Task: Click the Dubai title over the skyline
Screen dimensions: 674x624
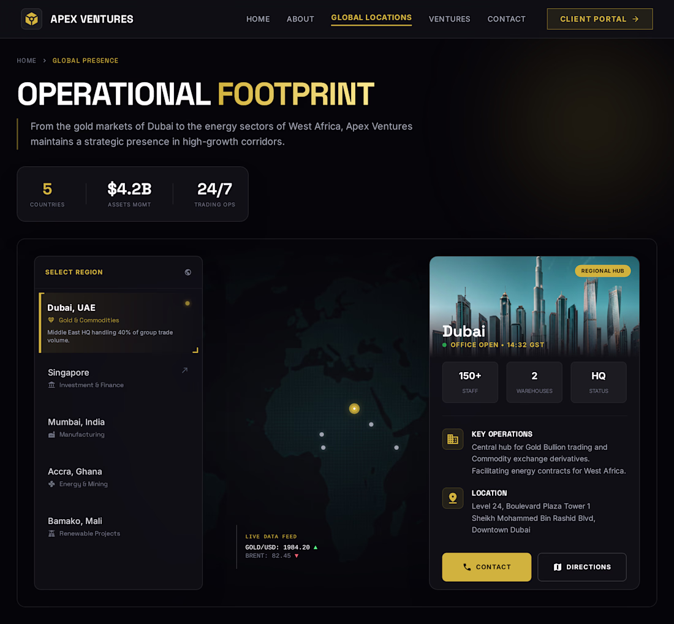Action: coord(464,331)
